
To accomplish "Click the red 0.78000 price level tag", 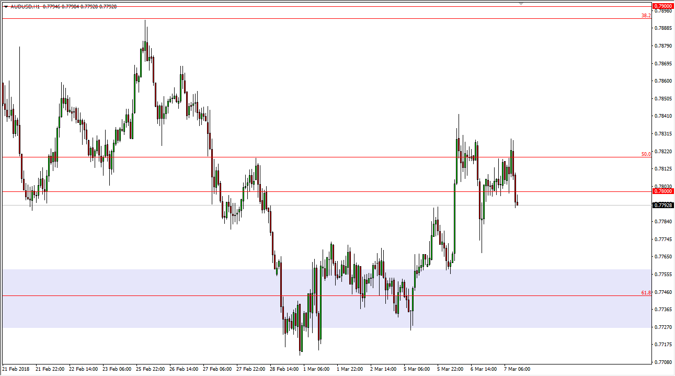I will pos(662,191).
